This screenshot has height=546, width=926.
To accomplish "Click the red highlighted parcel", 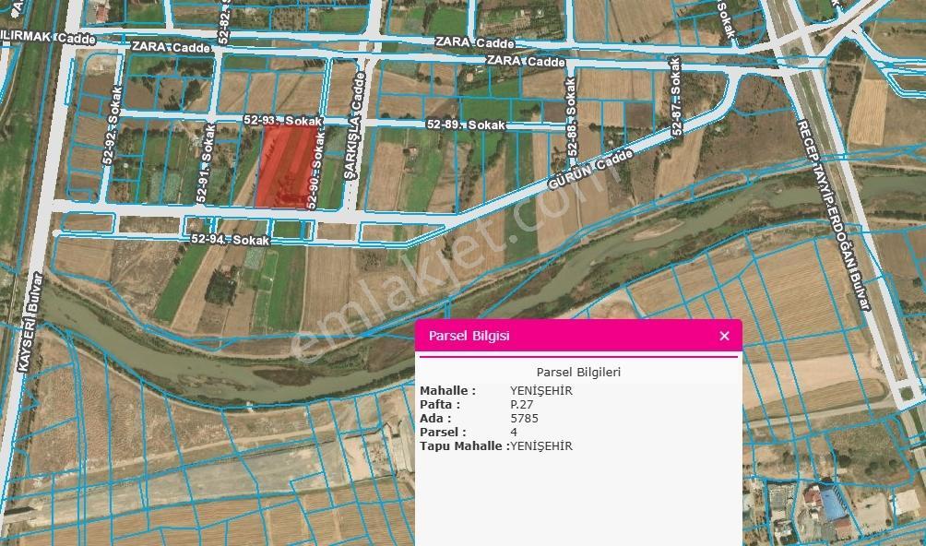I will pos(287,165).
